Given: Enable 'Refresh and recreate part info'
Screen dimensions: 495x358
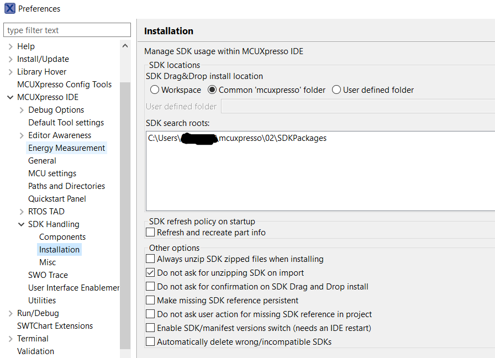Looking at the screenshot, I should click(150, 233).
